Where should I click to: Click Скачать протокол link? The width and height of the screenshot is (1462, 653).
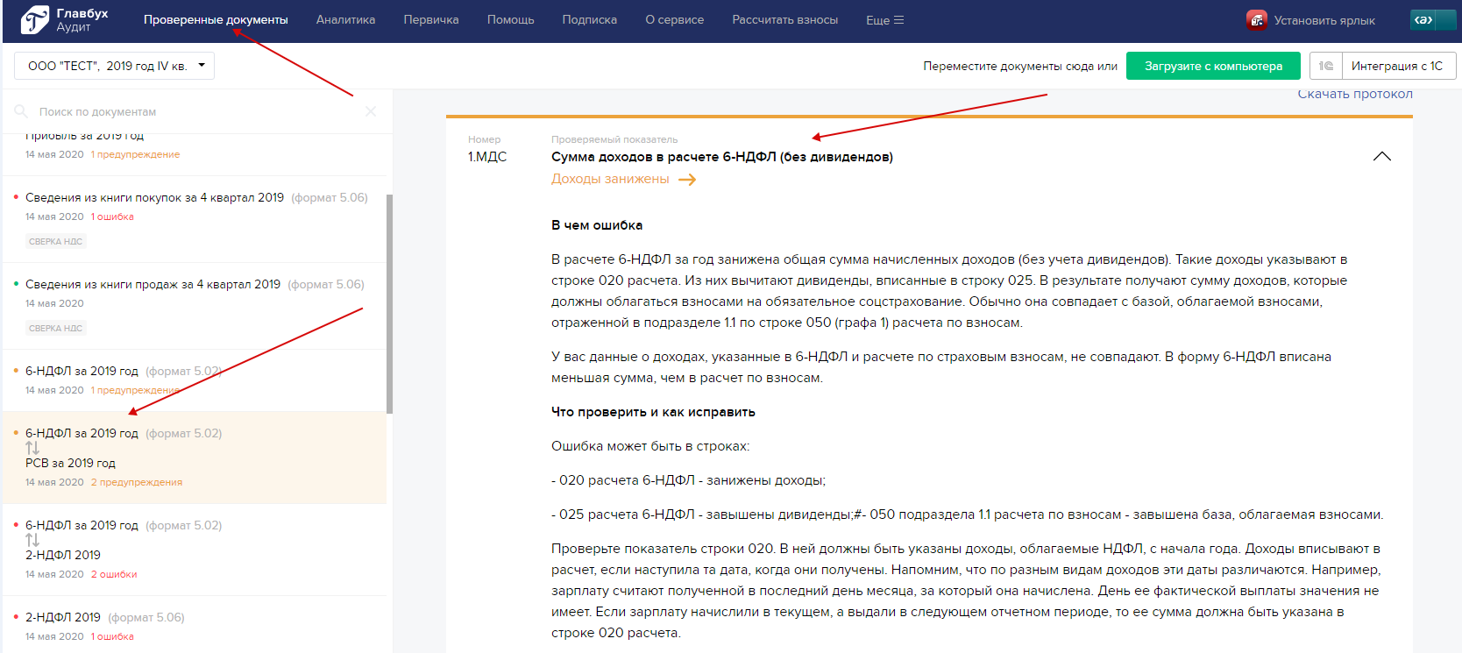click(1355, 94)
